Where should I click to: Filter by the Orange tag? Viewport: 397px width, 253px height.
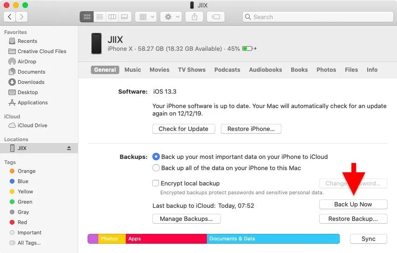tap(22, 171)
